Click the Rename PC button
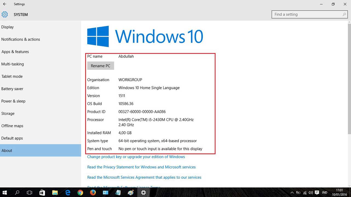 [100, 66]
